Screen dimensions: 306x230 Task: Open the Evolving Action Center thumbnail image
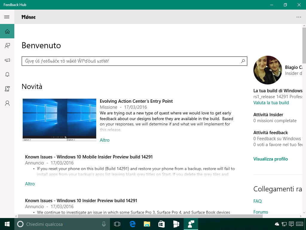(59, 120)
